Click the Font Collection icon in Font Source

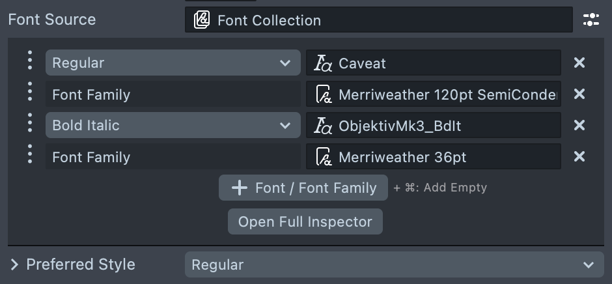click(202, 20)
